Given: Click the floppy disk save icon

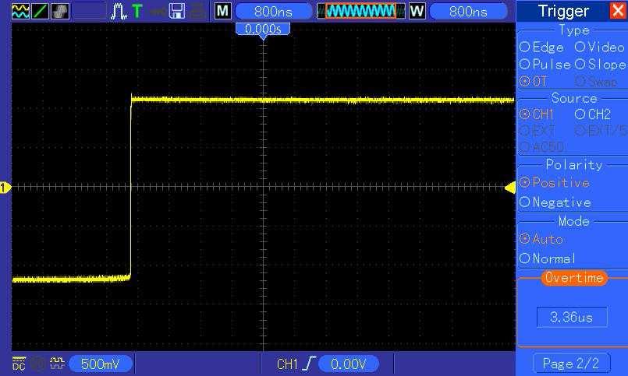Looking at the screenshot, I should tap(176, 11).
